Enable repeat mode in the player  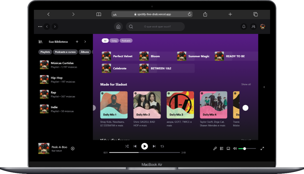click(x=162, y=146)
